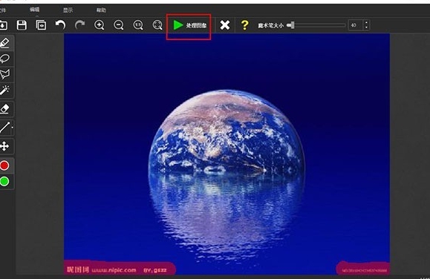Select the Lasso tool
Image resolution: width=430 pixels, height=279 pixels.
4,59
